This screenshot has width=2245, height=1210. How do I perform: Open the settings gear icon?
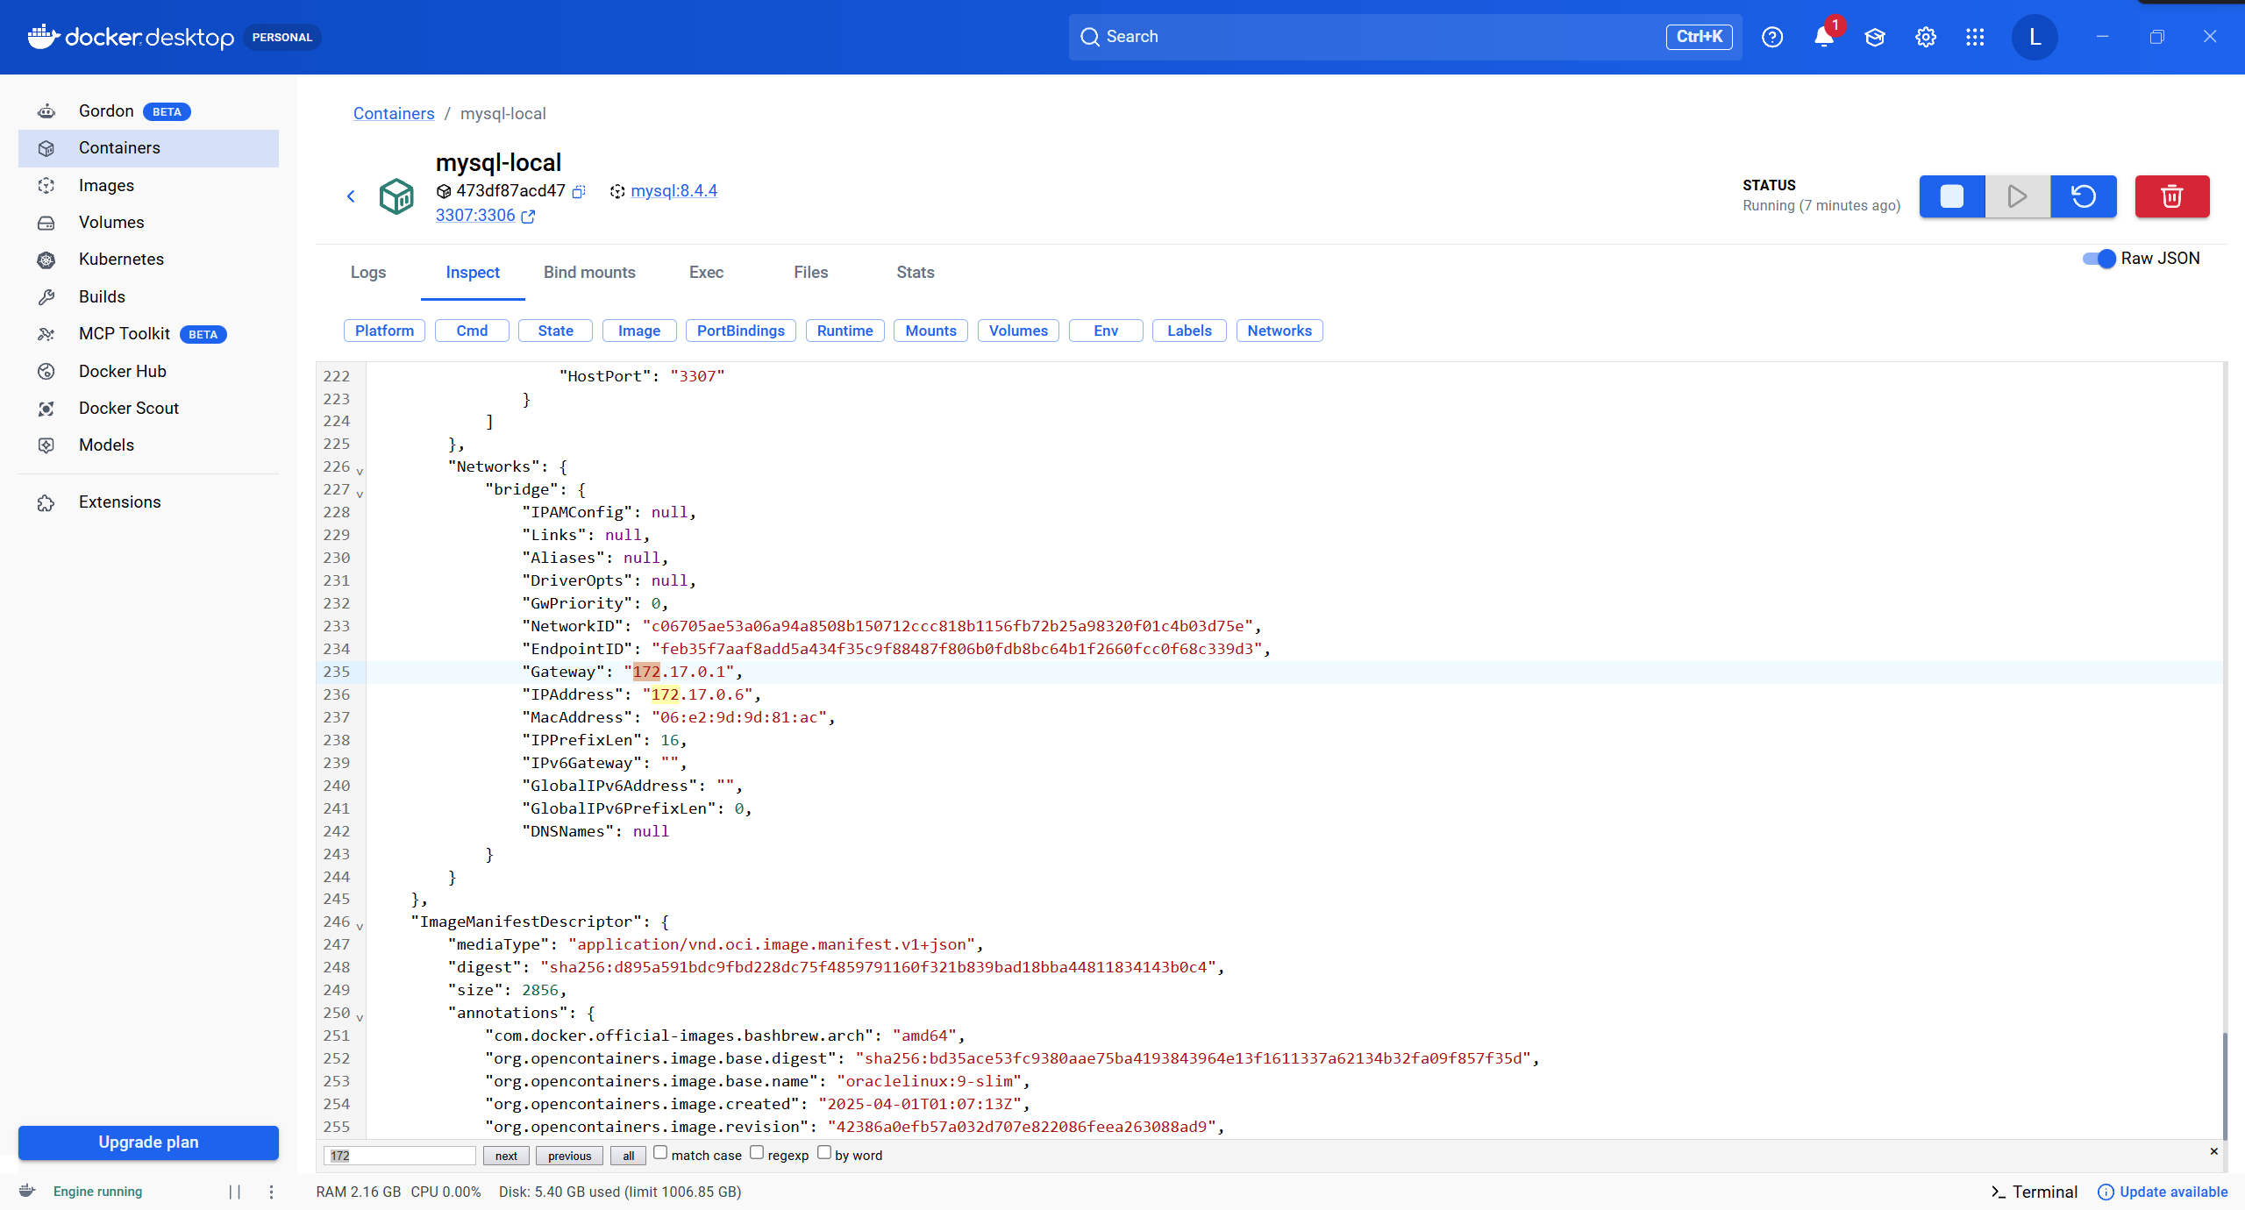(x=1925, y=37)
